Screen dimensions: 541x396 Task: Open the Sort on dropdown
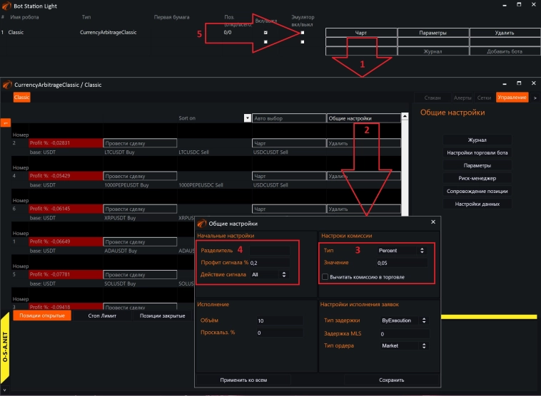[x=248, y=118]
